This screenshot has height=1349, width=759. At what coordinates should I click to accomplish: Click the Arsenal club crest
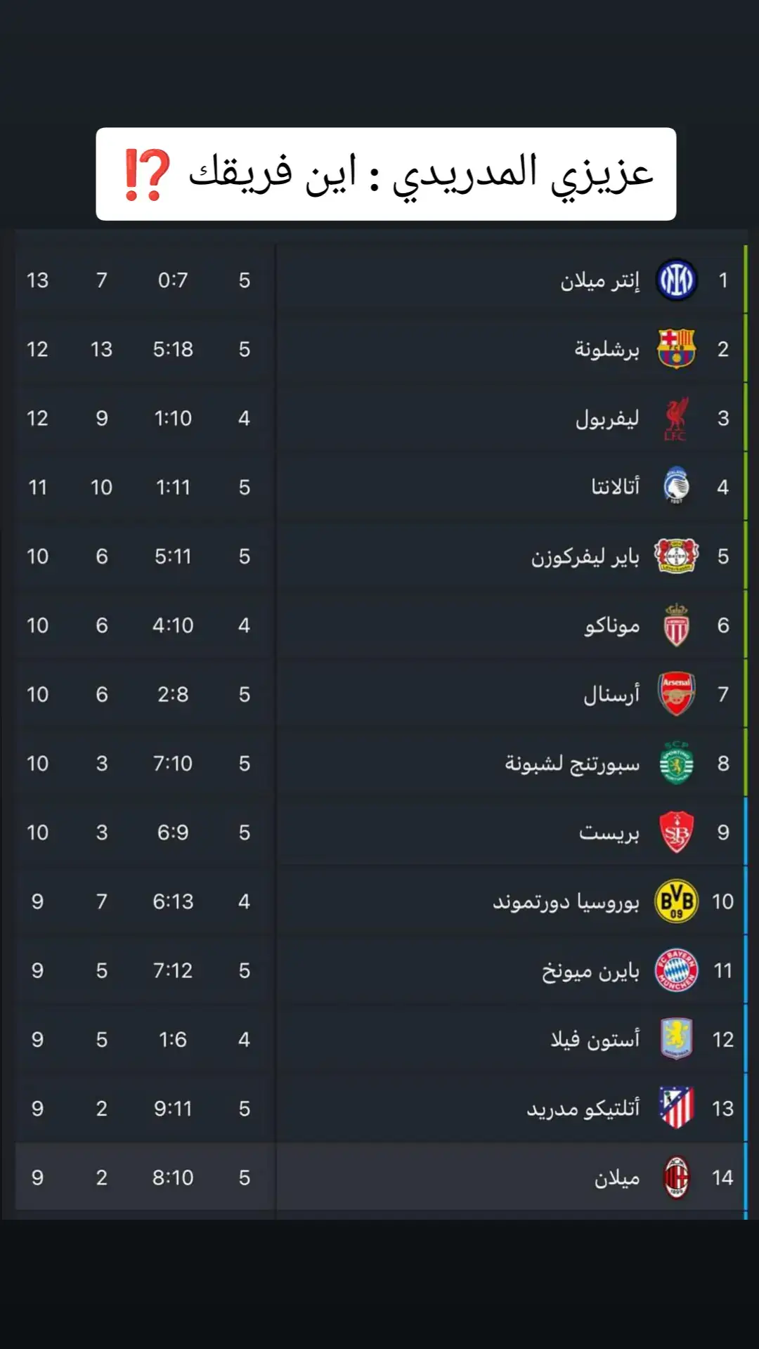click(676, 694)
